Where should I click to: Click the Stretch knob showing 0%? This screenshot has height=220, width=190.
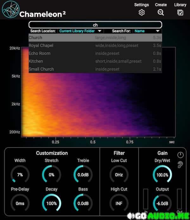pos(52,174)
